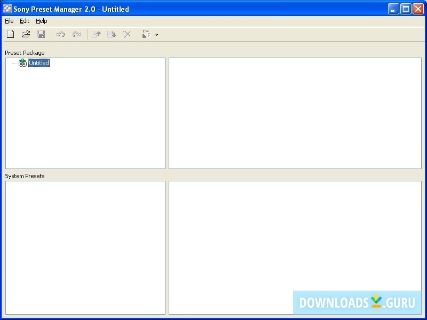The width and height of the screenshot is (427, 320).
Task: Select the Untitled preset package entry
Action: [38, 62]
